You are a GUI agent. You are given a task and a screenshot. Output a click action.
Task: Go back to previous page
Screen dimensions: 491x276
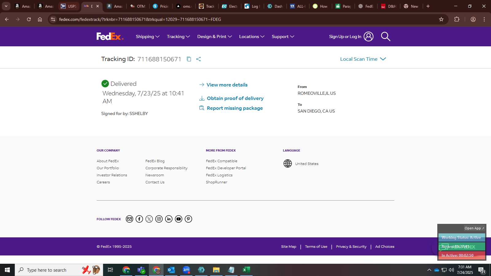[7, 19]
